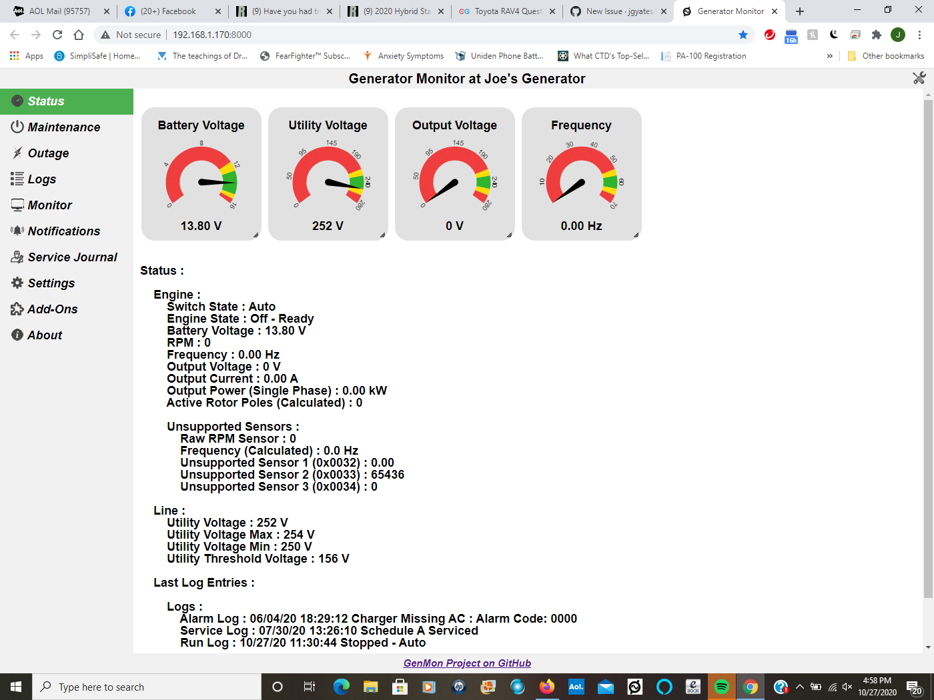Screen dimensions: 934x700
Task: Switch to the Toyota RAV4 tab
Action: tap(507, 11)
